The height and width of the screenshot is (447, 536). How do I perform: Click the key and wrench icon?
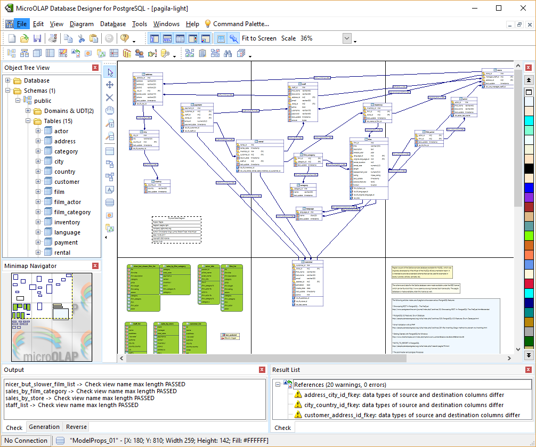click(x=165, y=53)
